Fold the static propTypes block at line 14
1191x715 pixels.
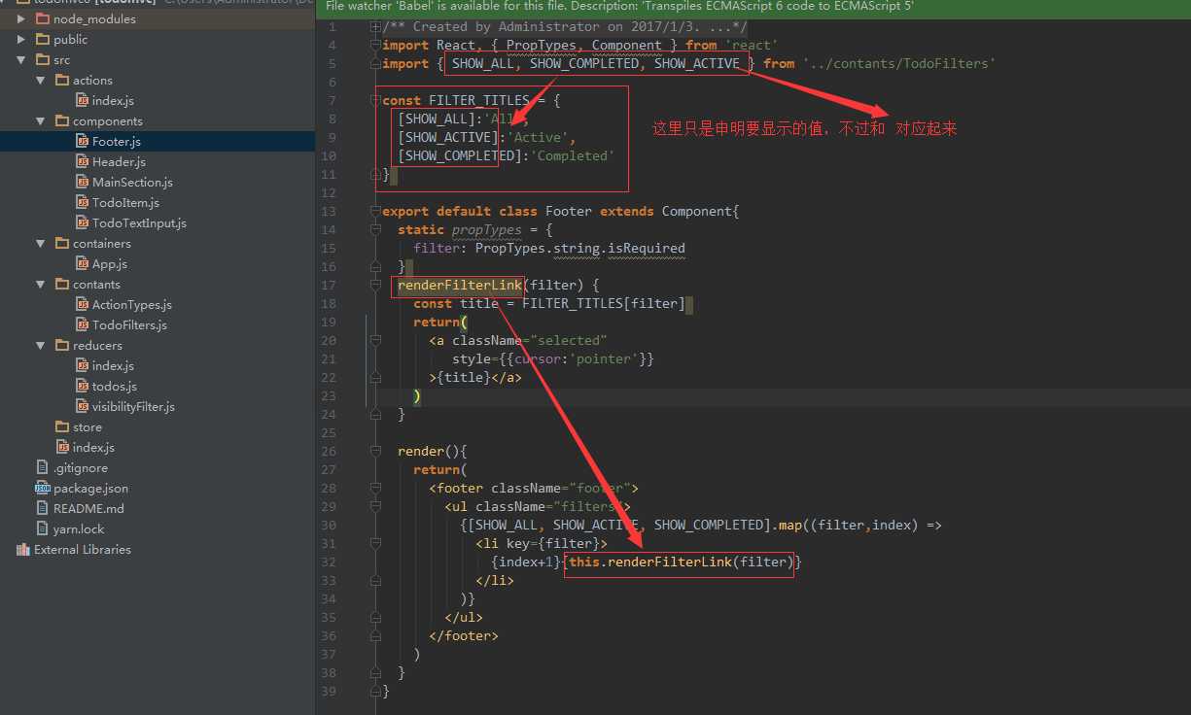tap(375, 229)
